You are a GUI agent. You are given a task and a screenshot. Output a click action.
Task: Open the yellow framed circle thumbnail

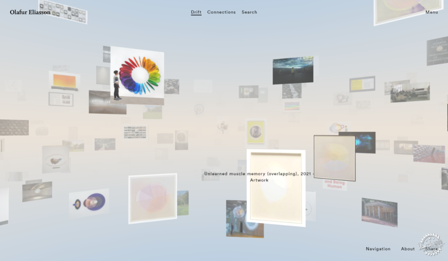pyautogui.click(x=256, y=132)
